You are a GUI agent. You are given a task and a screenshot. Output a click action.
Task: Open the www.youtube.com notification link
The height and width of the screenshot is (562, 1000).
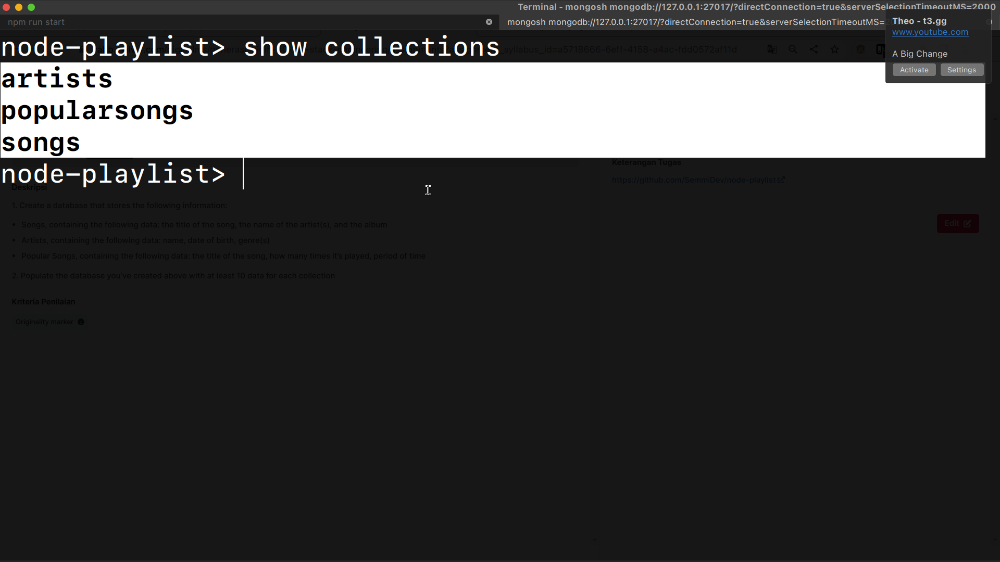point(930,32)
